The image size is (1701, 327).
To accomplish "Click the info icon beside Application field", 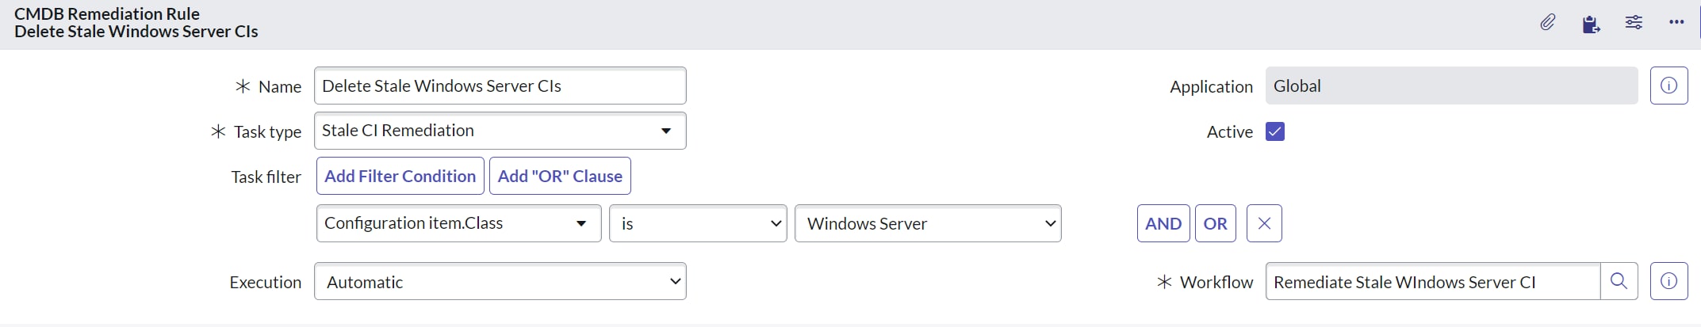I will (1668, 86).
